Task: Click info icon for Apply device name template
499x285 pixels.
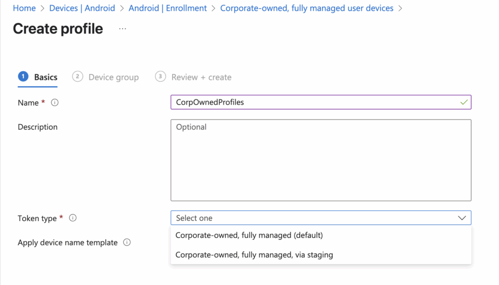Action: (x=127, y=243)
